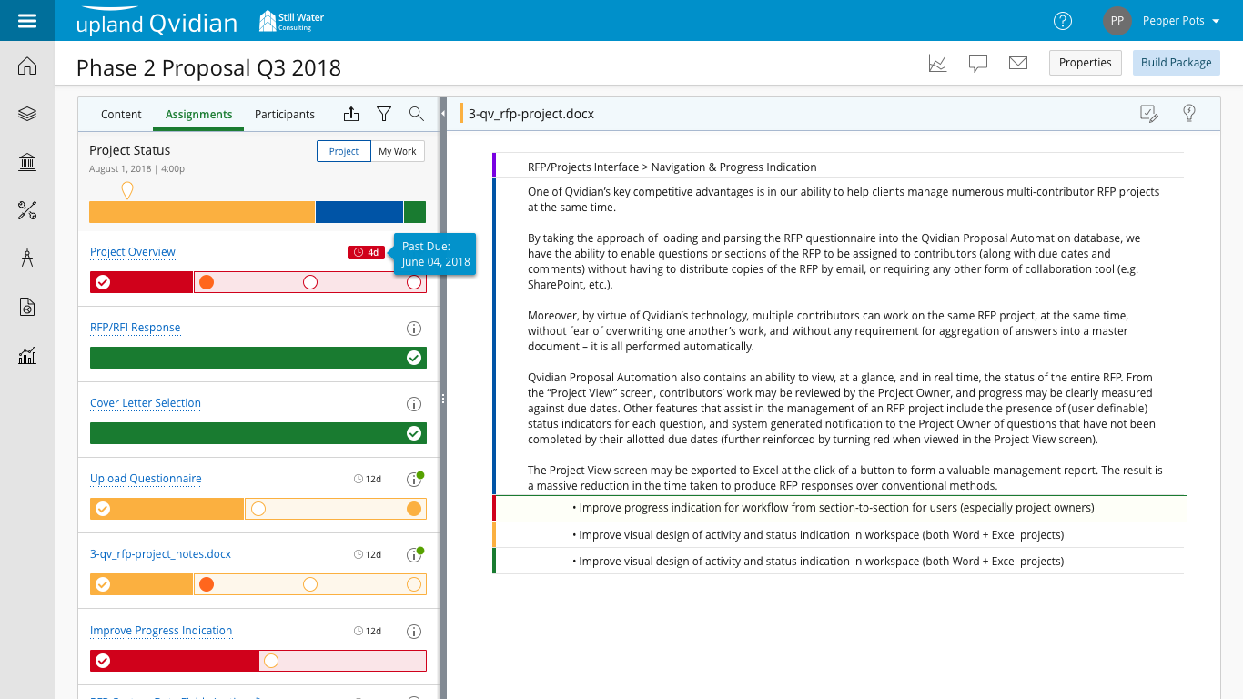Open the drafting compass sidebar icon
The height and width of the screenshot is (699, 1243).
point(27,258)
